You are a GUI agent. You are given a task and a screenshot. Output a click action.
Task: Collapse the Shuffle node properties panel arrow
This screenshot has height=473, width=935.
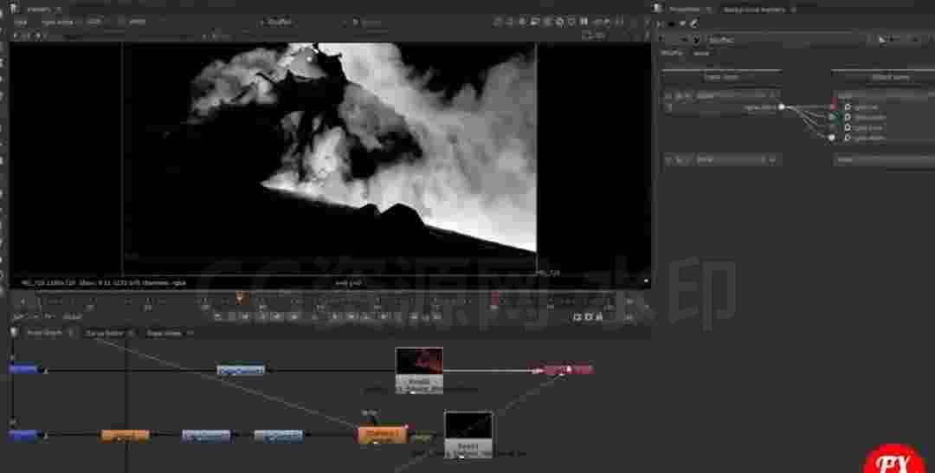[661, 39]
